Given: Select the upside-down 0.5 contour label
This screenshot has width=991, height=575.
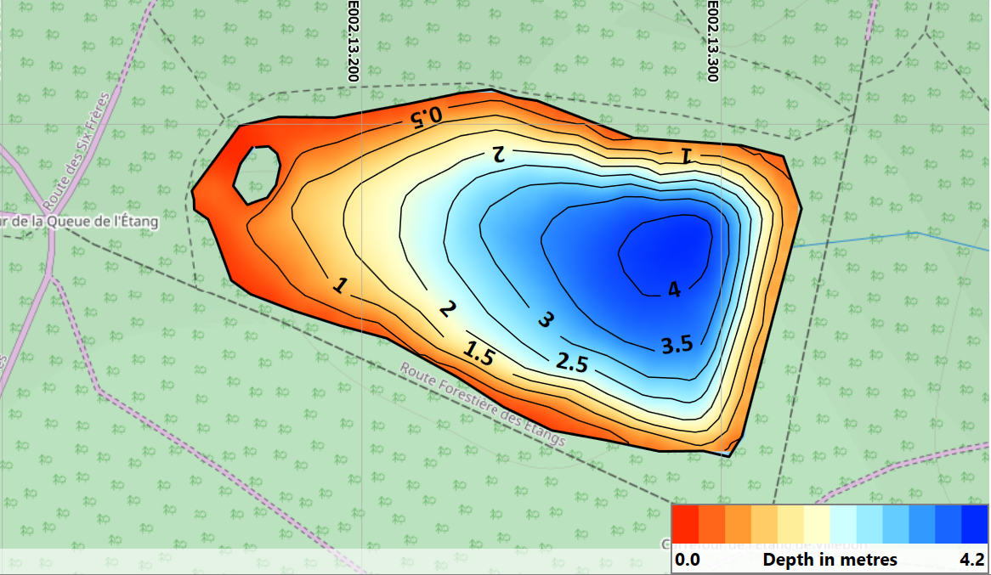Looking at the screenshot, I should [427, 117].
